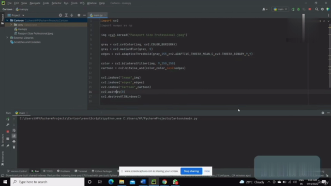Toggle Bookmarks tool window sidebar button

click(x=3, y=158)
